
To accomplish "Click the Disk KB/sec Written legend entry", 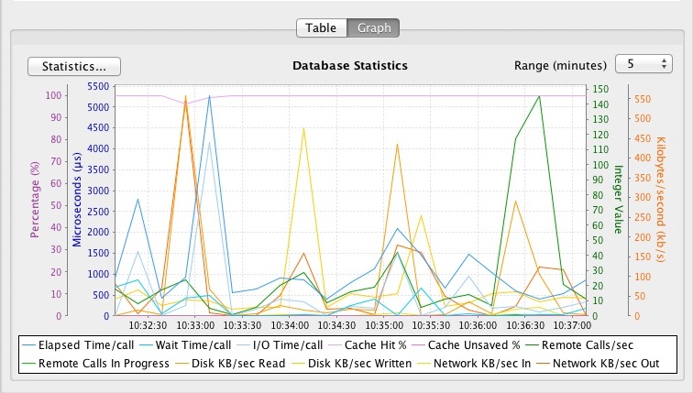I will pos(352,364).
